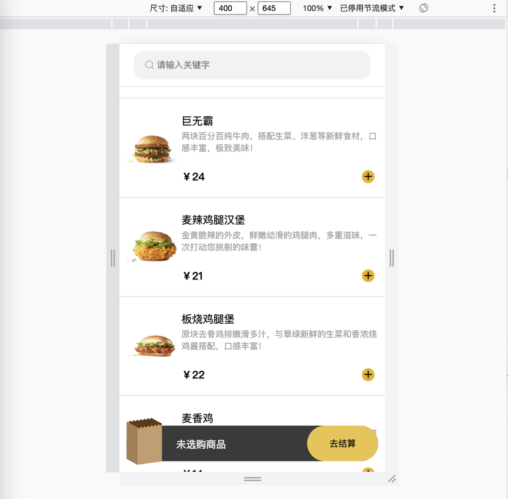Click the paper bag cart icon
This screenshot has width=508, height=499.
pyautogui.click(x=144, y=441)
